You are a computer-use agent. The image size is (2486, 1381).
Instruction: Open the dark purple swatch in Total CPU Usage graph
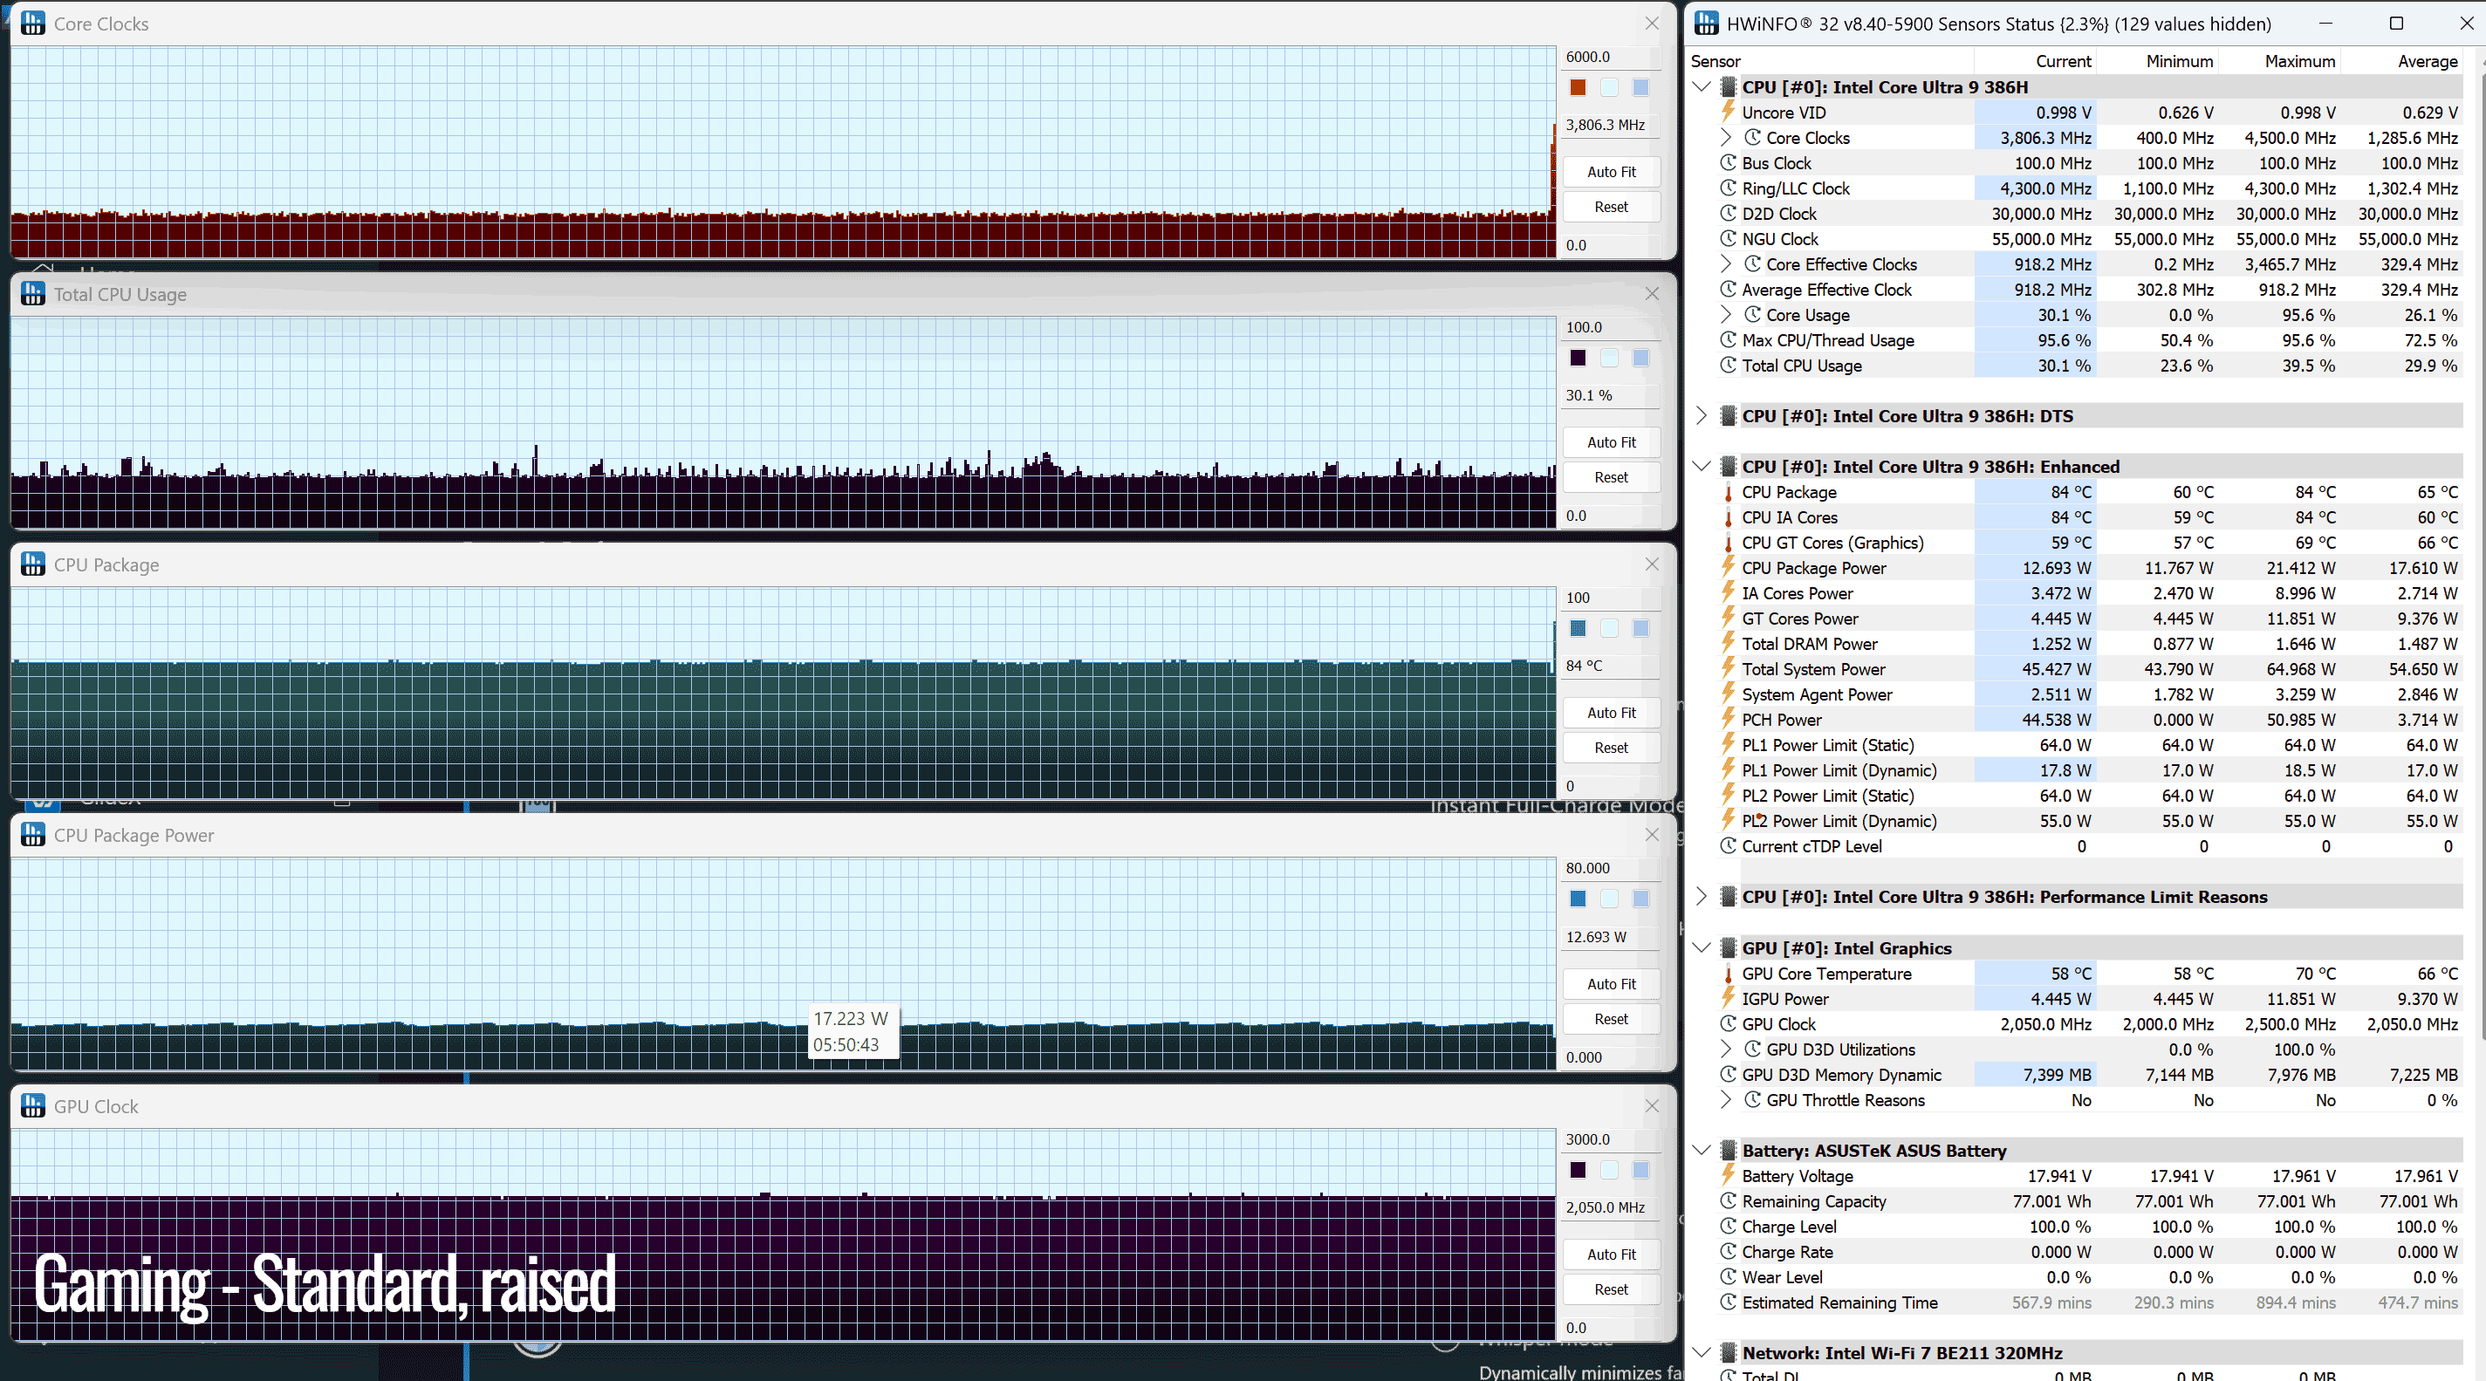1578,358
